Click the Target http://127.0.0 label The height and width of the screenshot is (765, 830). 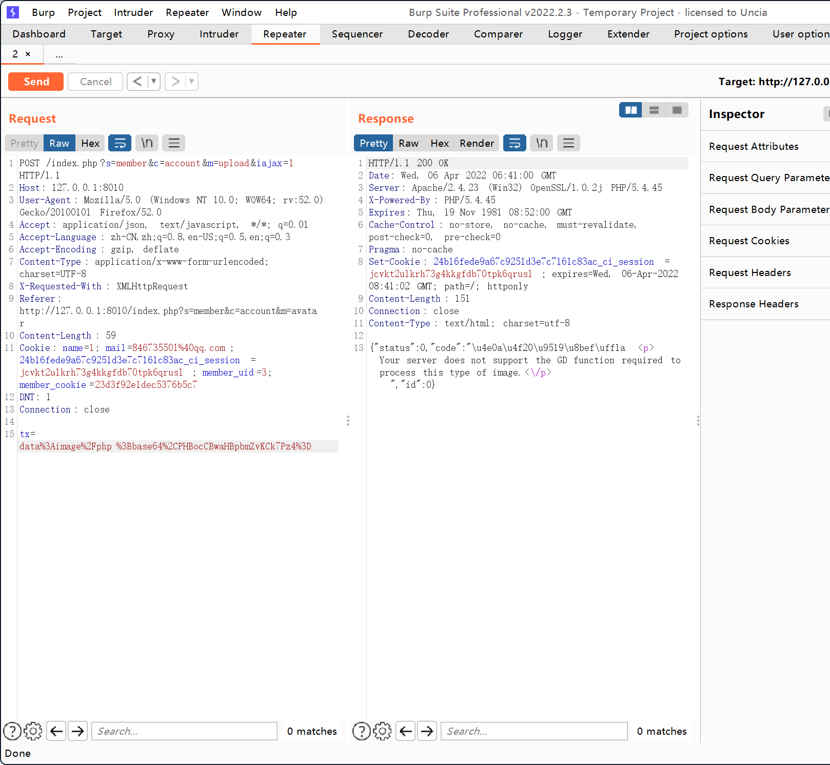pos(774,82)
